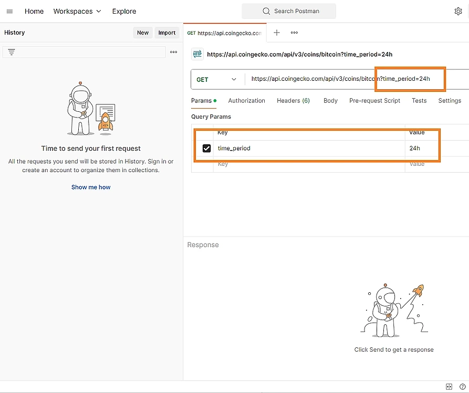The height and width of the screenshot is (393, 469).
Task: Open the help icon in status bar
Action: click(462, 387)
